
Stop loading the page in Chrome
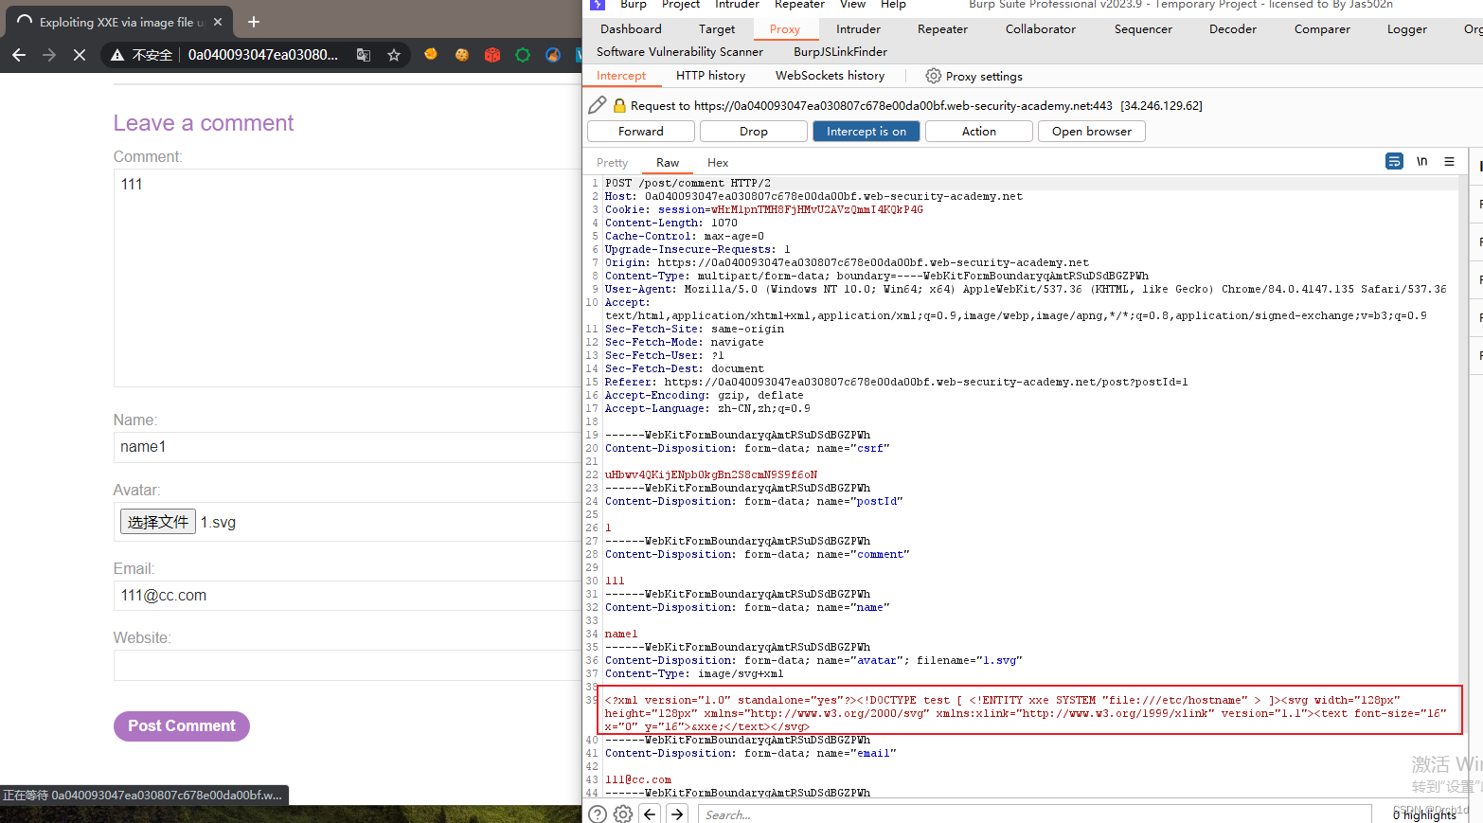(80, 55)
